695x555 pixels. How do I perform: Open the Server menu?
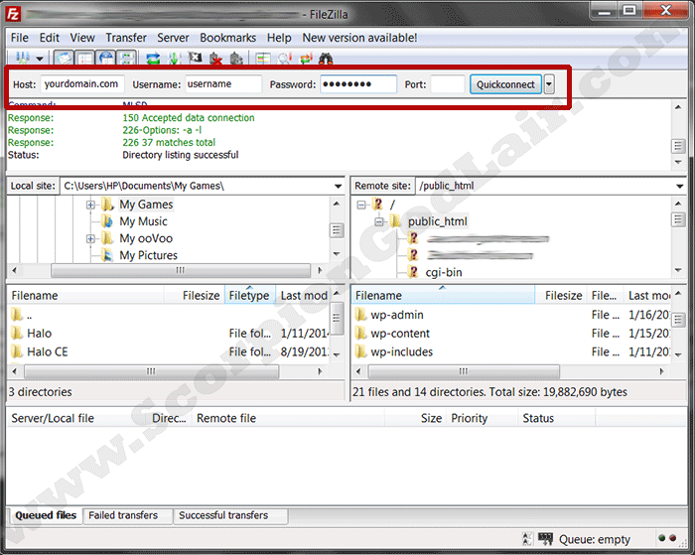[173, 38]
